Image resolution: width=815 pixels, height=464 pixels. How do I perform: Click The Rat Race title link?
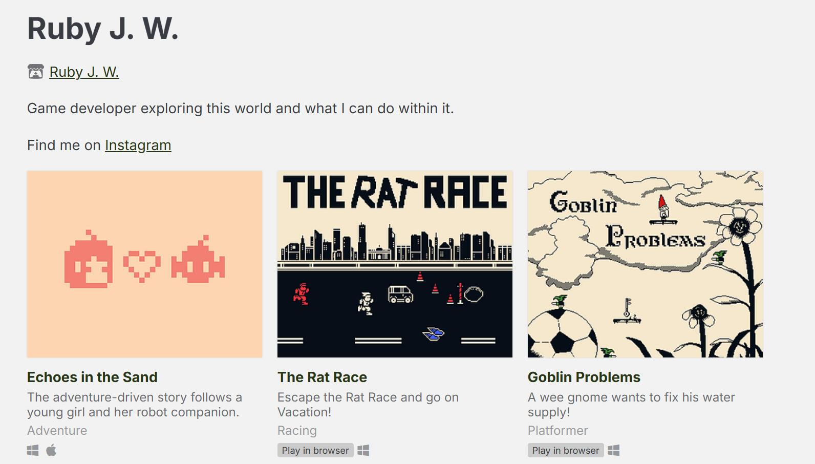[x=322, y=377]
